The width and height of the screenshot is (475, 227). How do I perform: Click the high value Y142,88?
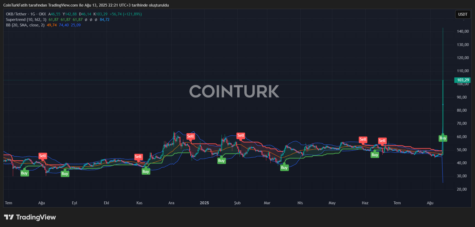(x=70, y=14)
